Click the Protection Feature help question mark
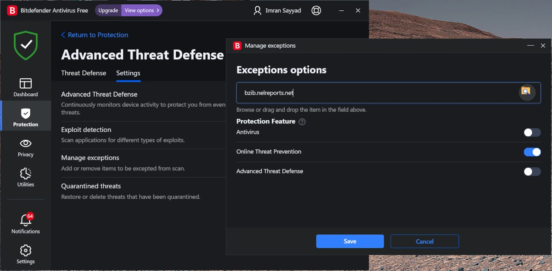Screen dimensions: 552x271 coord(302,122)
